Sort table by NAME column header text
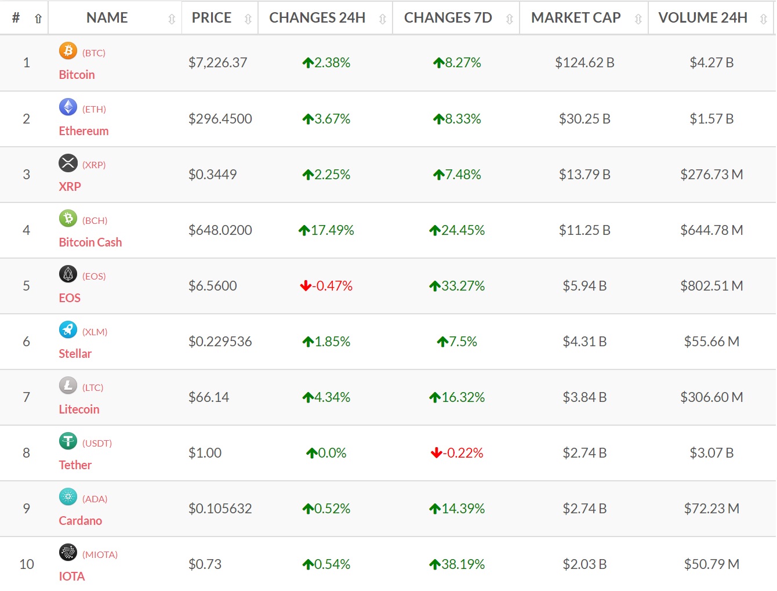The height and width of the screenshot is (591, 777). tap(107, 18)
